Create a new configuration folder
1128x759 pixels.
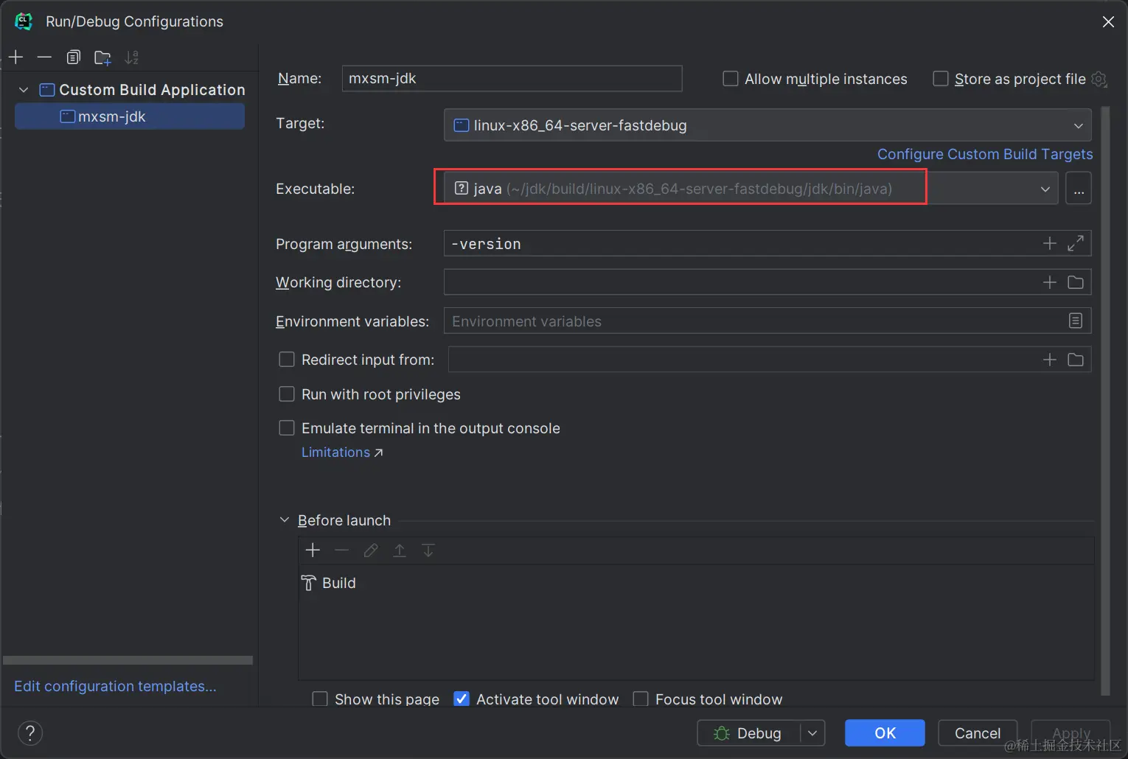click(102, 57)
